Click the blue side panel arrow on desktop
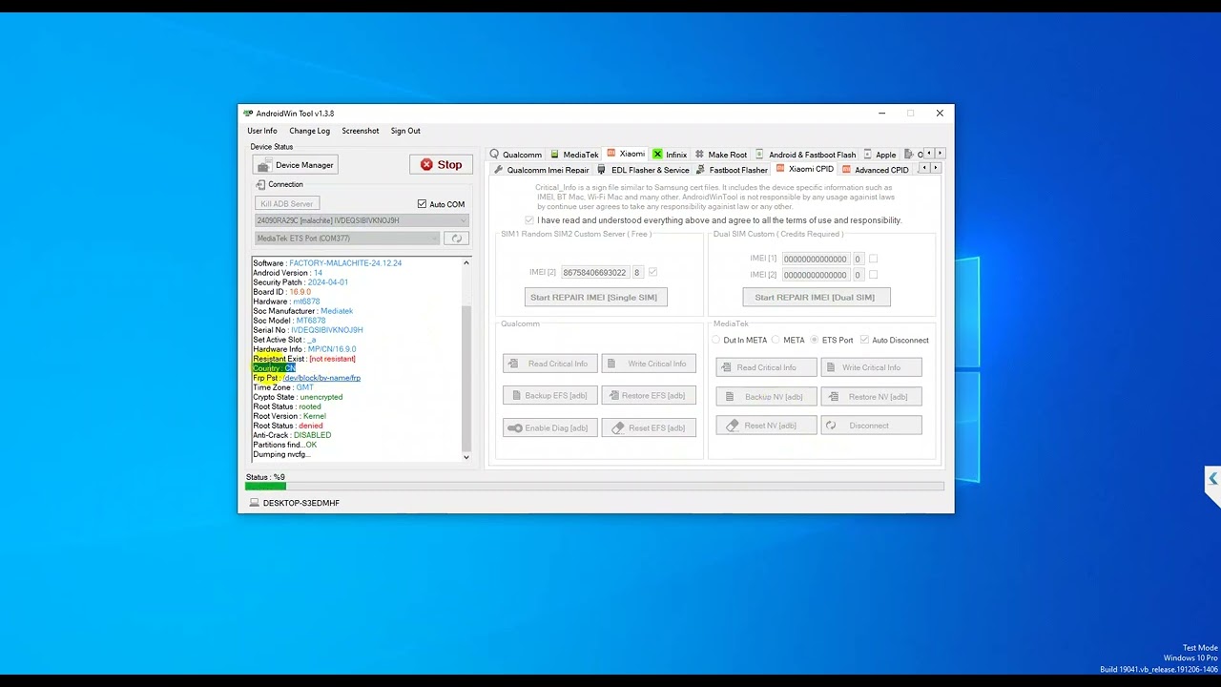Viewport: 1221px width, 687px height. (x=1212, y=479)
